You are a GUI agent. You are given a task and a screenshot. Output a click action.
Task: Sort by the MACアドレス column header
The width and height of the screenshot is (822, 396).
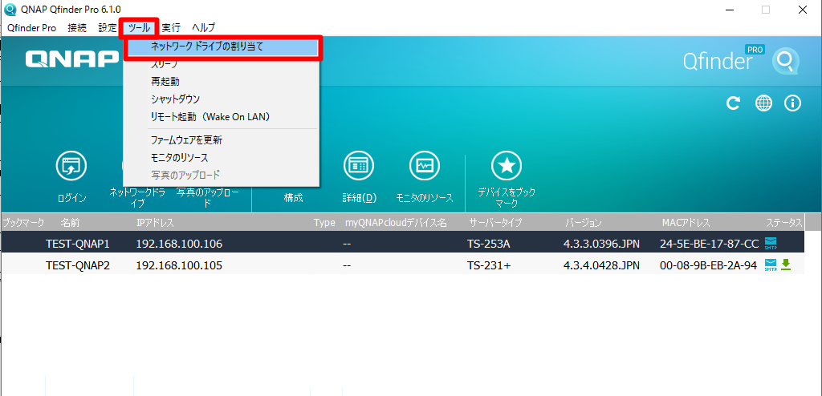click(686, 223)
